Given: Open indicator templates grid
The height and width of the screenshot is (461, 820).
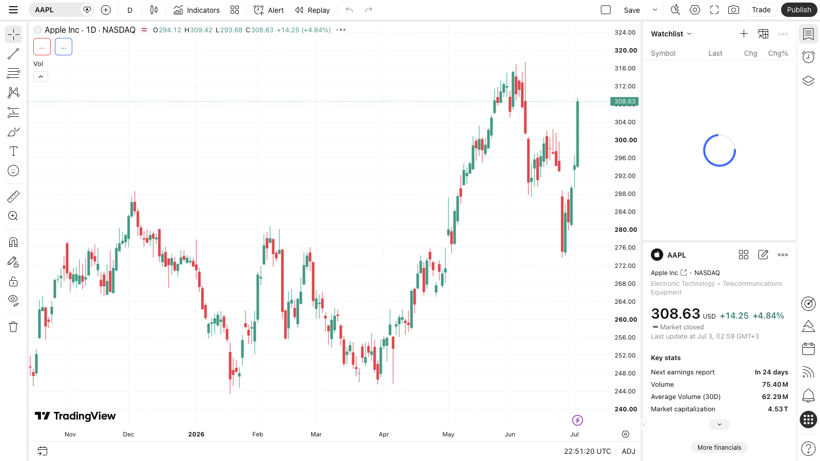Looking at the screenshot, I should (x=235, y=10).
